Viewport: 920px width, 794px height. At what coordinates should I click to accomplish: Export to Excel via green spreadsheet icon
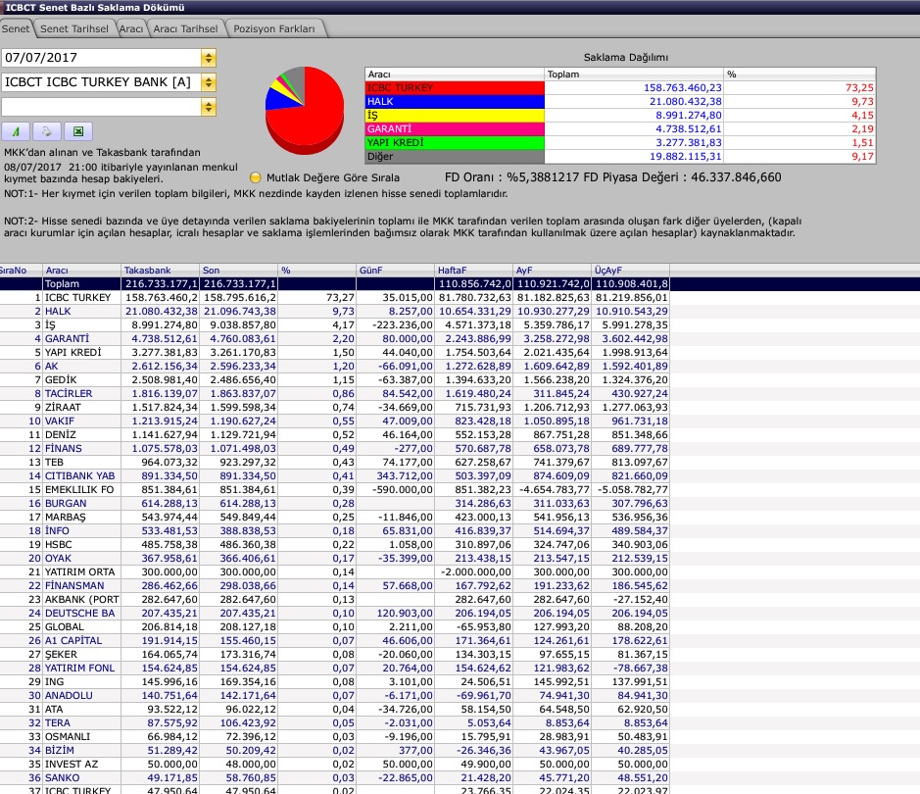tap(78, 131)
